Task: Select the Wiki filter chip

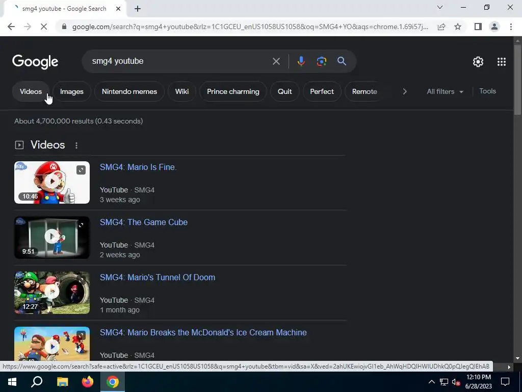Action: (182, 91)
